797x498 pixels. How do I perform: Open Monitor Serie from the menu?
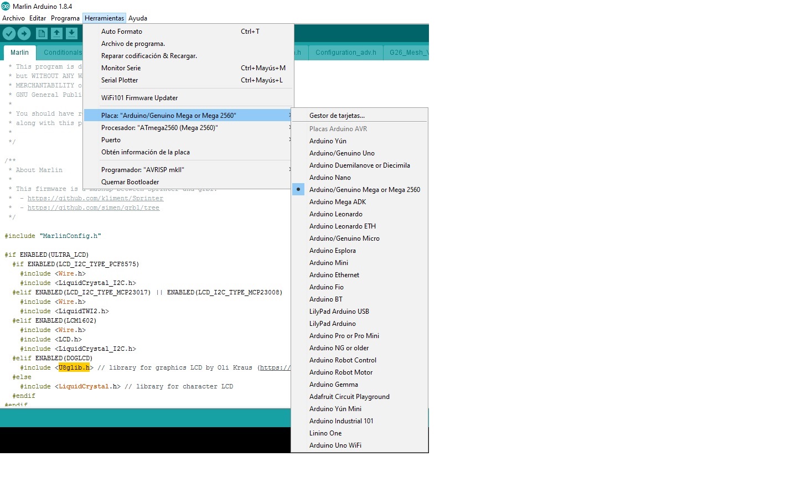121,68
